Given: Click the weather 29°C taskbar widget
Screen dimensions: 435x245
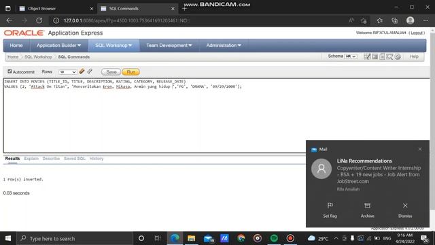Looking at the screenshot, I should [318, 238].
